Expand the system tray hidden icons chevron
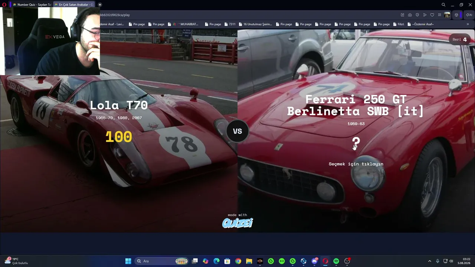Screen dimensions: 475x267 click(430, 261)
